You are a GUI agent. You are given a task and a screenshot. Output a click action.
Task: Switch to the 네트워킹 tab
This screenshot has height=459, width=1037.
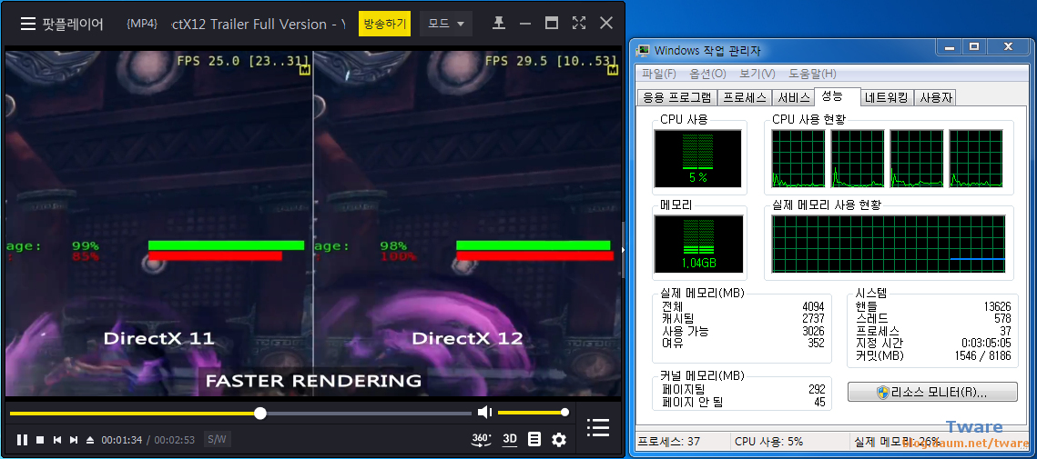click(x=886, y=98)
